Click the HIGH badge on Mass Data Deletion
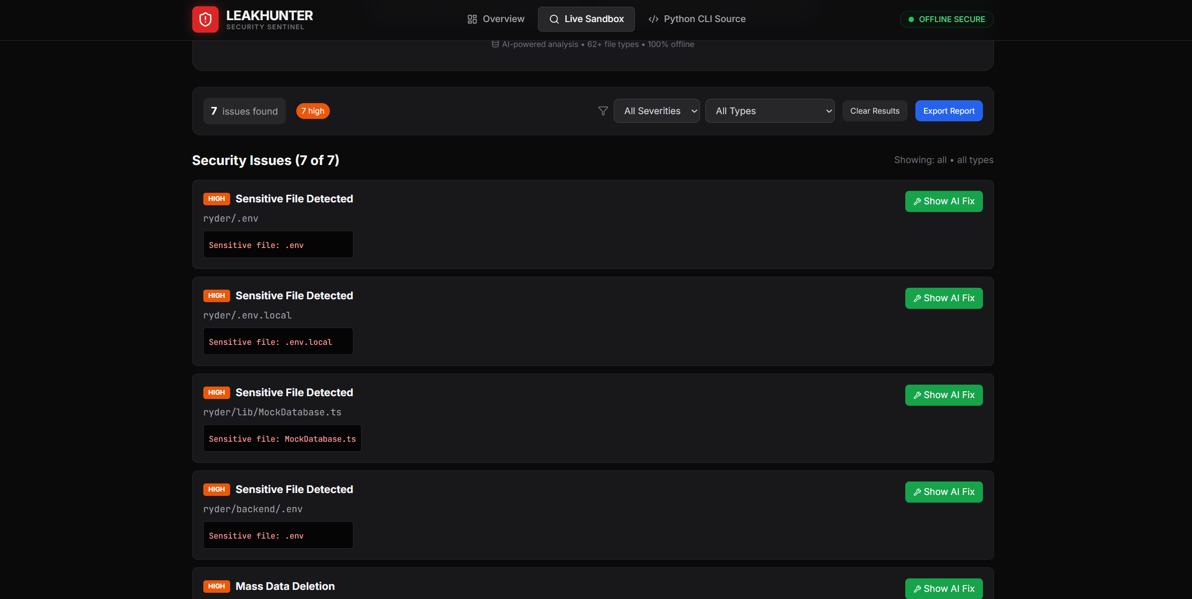 [217, 586]
